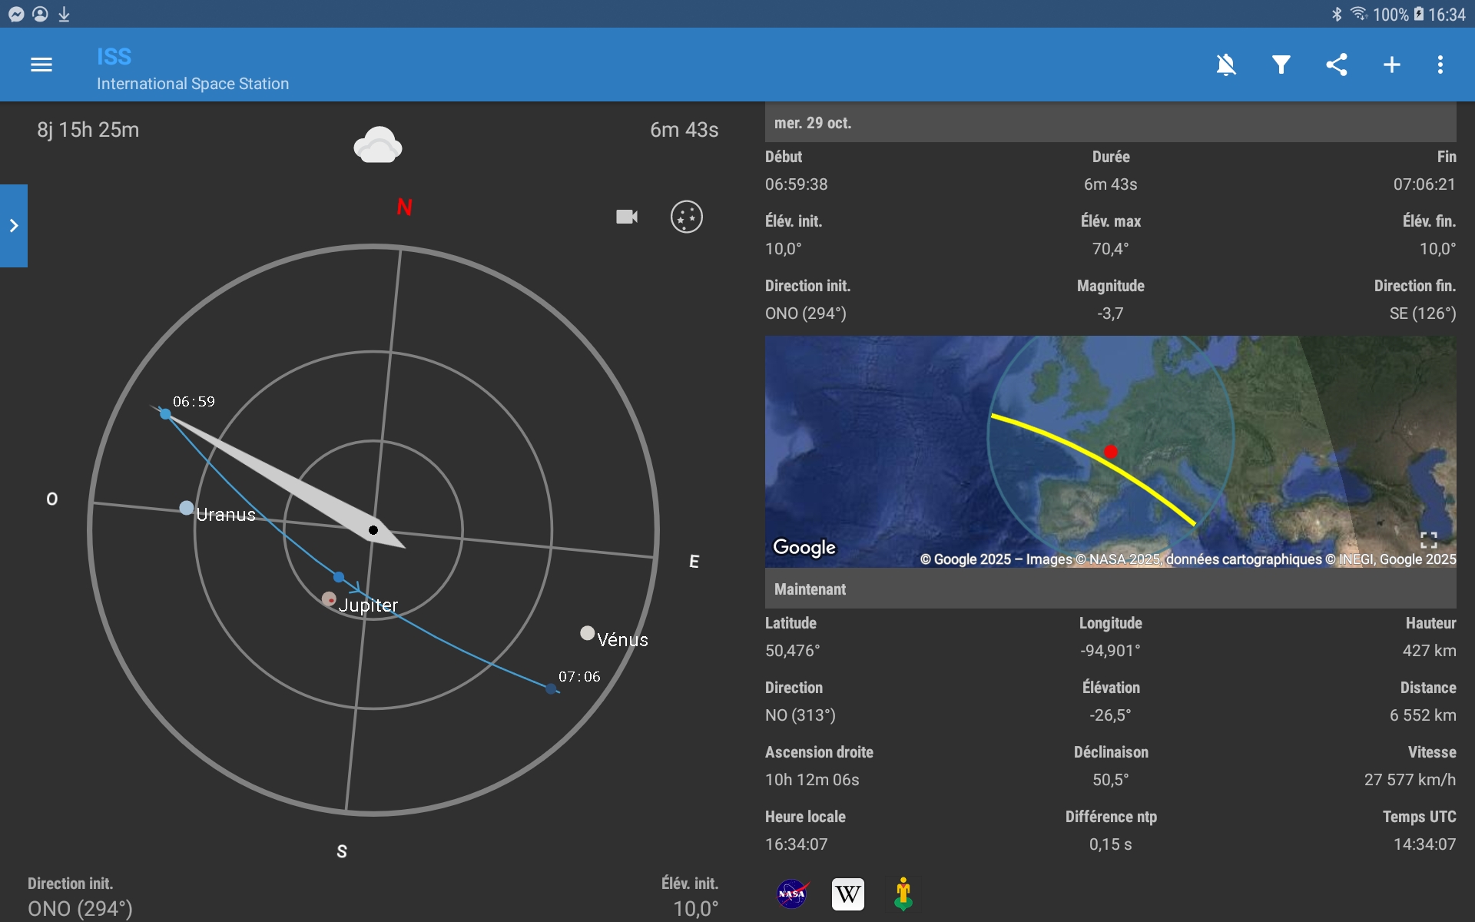Viewport: 1475px width, 922px height.
Task: Toggle the star constellation display
Action: pyautogui.click(x=686, y=217)
